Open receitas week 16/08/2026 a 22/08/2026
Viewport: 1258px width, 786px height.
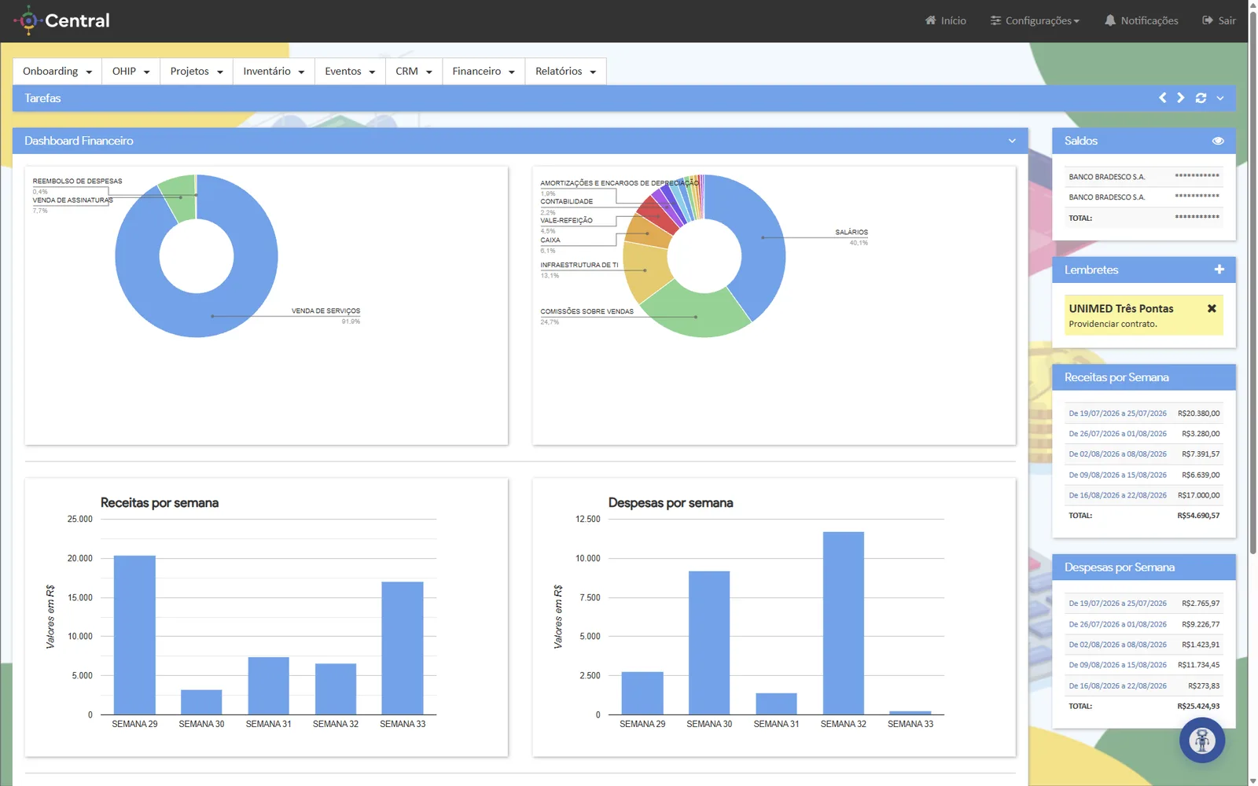(x=1117, y=495)
